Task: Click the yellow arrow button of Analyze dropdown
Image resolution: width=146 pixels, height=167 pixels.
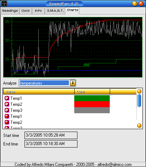Action: click(x=72, y=83)
